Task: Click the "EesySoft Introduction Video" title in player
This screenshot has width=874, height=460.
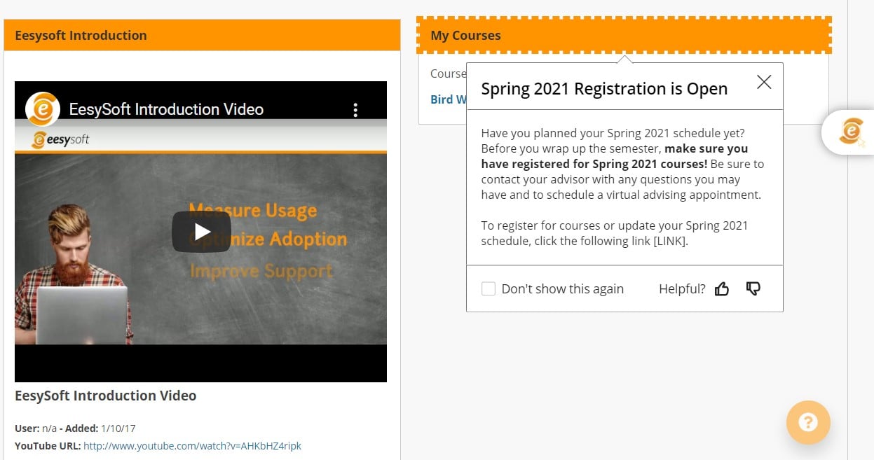Action: pos(166,109)
